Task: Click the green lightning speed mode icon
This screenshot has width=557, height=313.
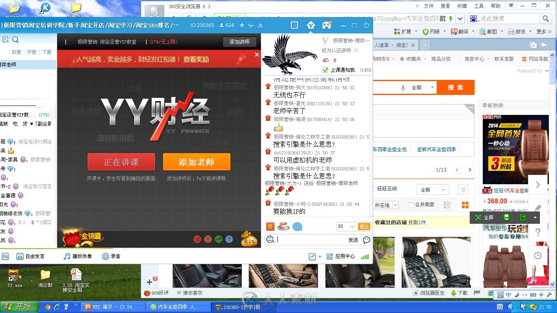Action: click(451, 19)
